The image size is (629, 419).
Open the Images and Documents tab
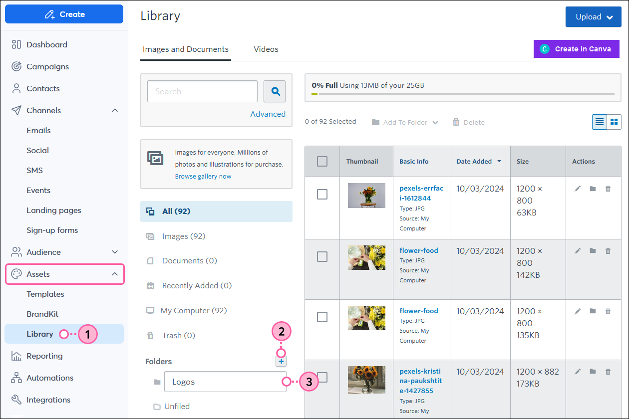pyautogui.click(x=185, y=49)
